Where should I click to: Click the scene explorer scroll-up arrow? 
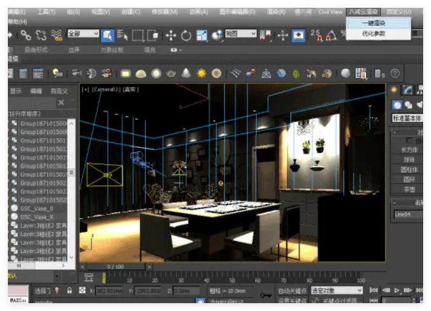71,124
